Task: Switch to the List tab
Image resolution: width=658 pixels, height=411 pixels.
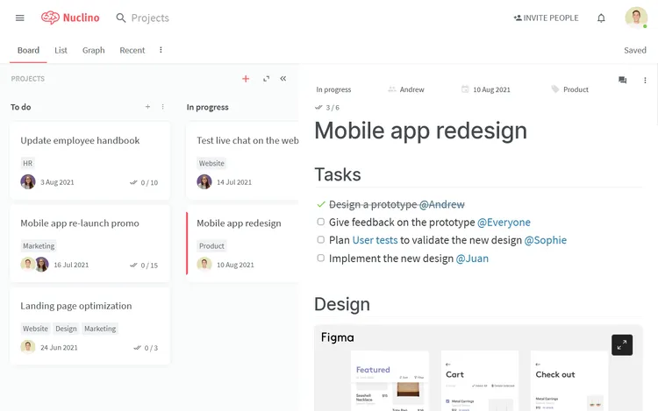Action: [61, 50]
